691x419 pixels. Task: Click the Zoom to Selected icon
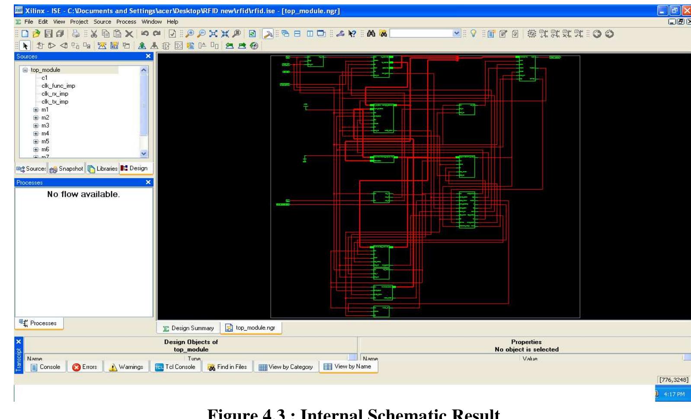tap(225, 34)
